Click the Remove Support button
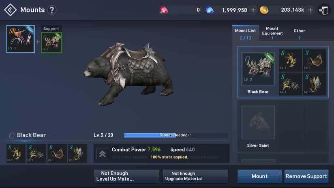The image size is (334, 188). click(x=306, y=176)
